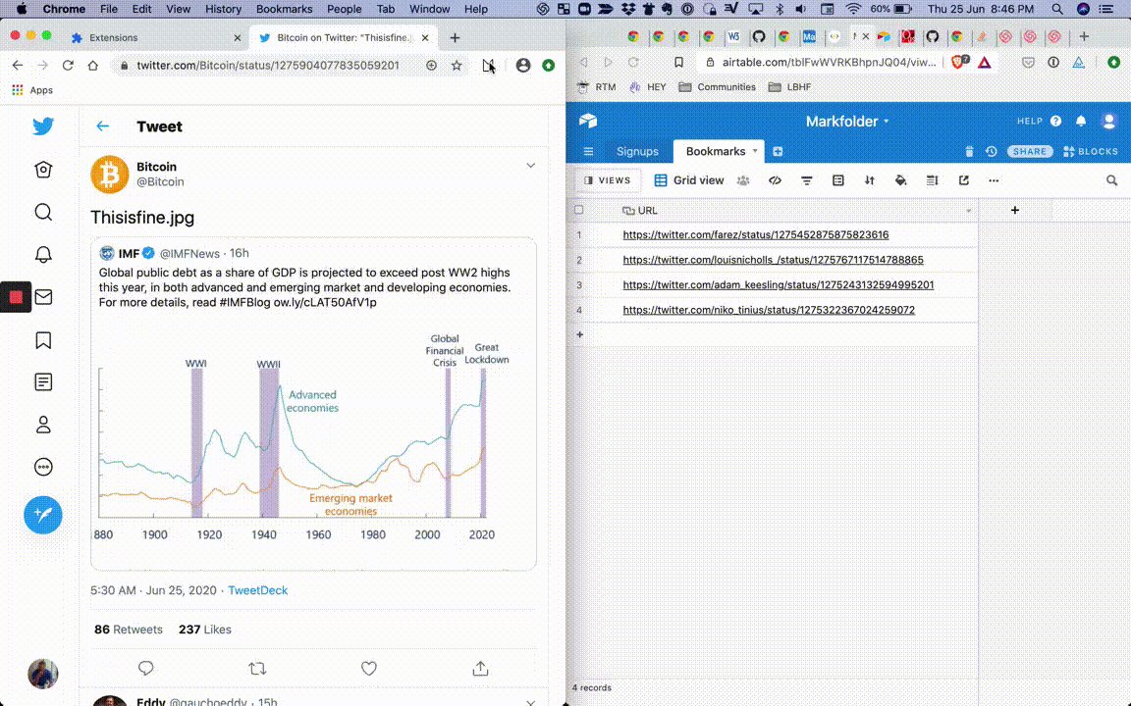This screenshot has height=706, width=1131.
Task: Like the Bitcoin tweet
Action: 368,669
